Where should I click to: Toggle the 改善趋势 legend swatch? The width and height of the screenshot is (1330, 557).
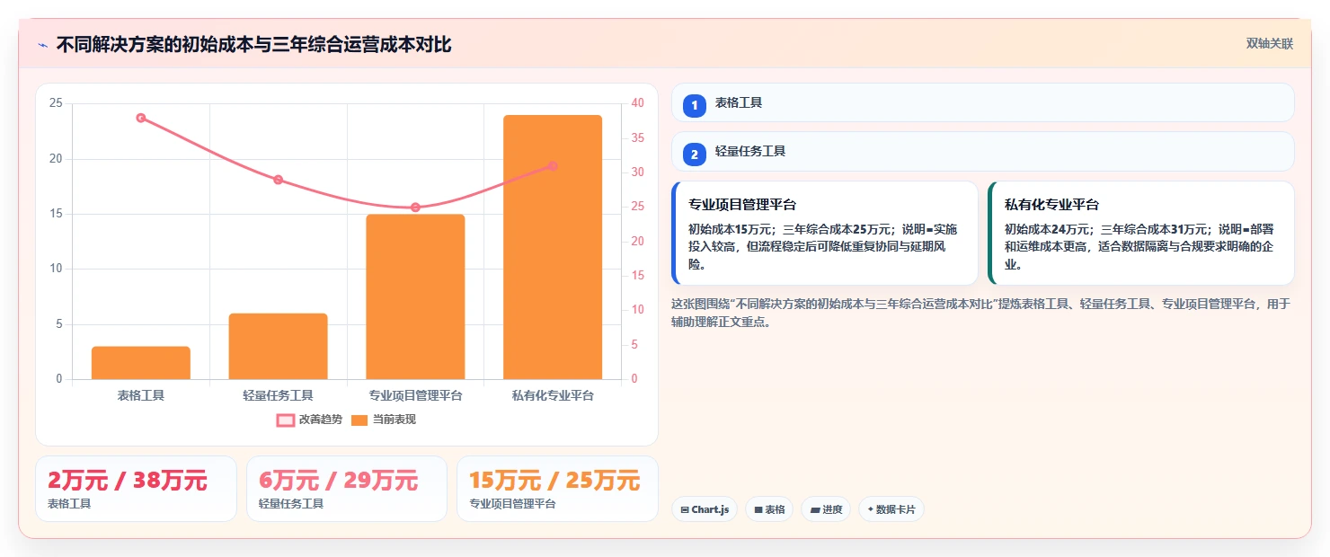285,420
